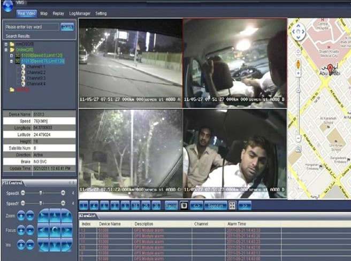This screenshot has width=351, height=261.
Task: Switch to 6-screen video layout
Action: click(104, 205)
